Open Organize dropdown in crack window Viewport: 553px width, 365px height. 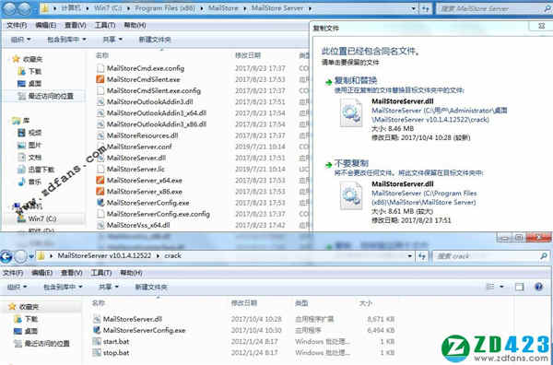pos(18,287)
